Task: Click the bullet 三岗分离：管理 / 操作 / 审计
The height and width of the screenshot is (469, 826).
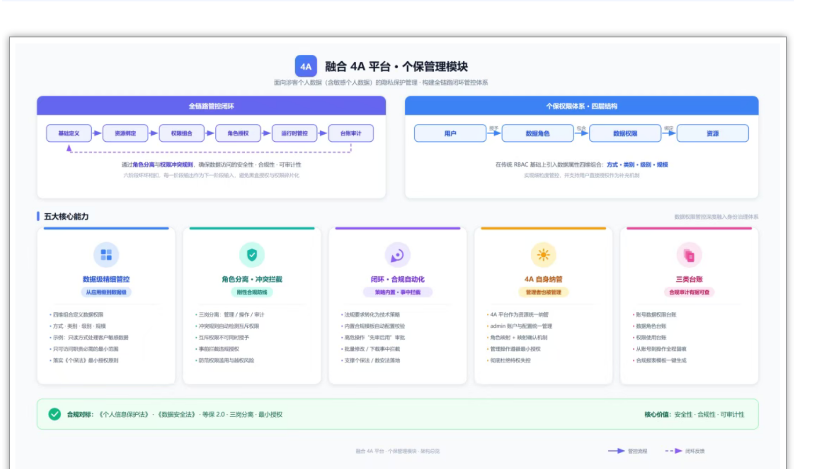Action: click(x=232, y=315)
